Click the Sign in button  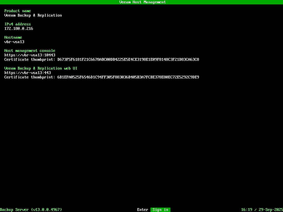click(160, 210)
